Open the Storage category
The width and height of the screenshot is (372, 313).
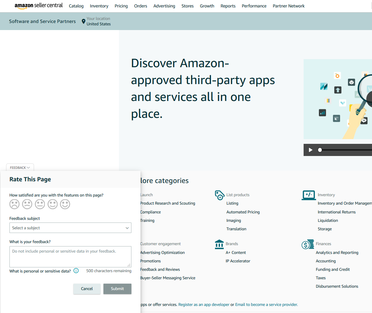[x=325, y=229]
